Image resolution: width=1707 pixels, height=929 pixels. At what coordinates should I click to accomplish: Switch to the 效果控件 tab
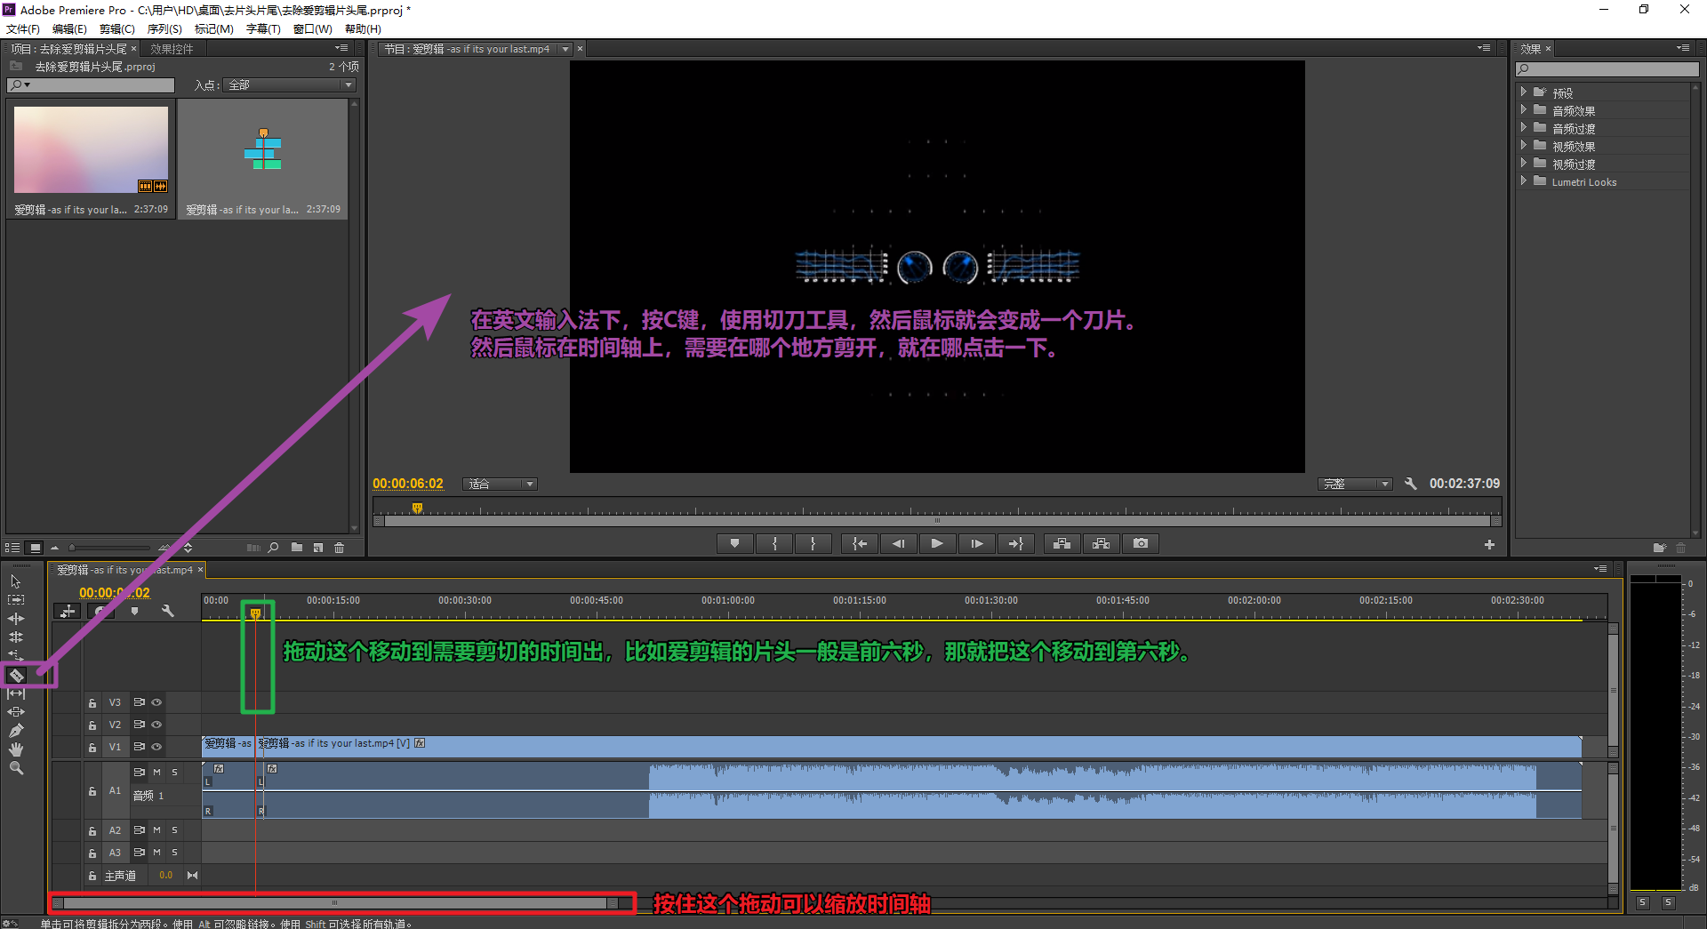point(172,49)
